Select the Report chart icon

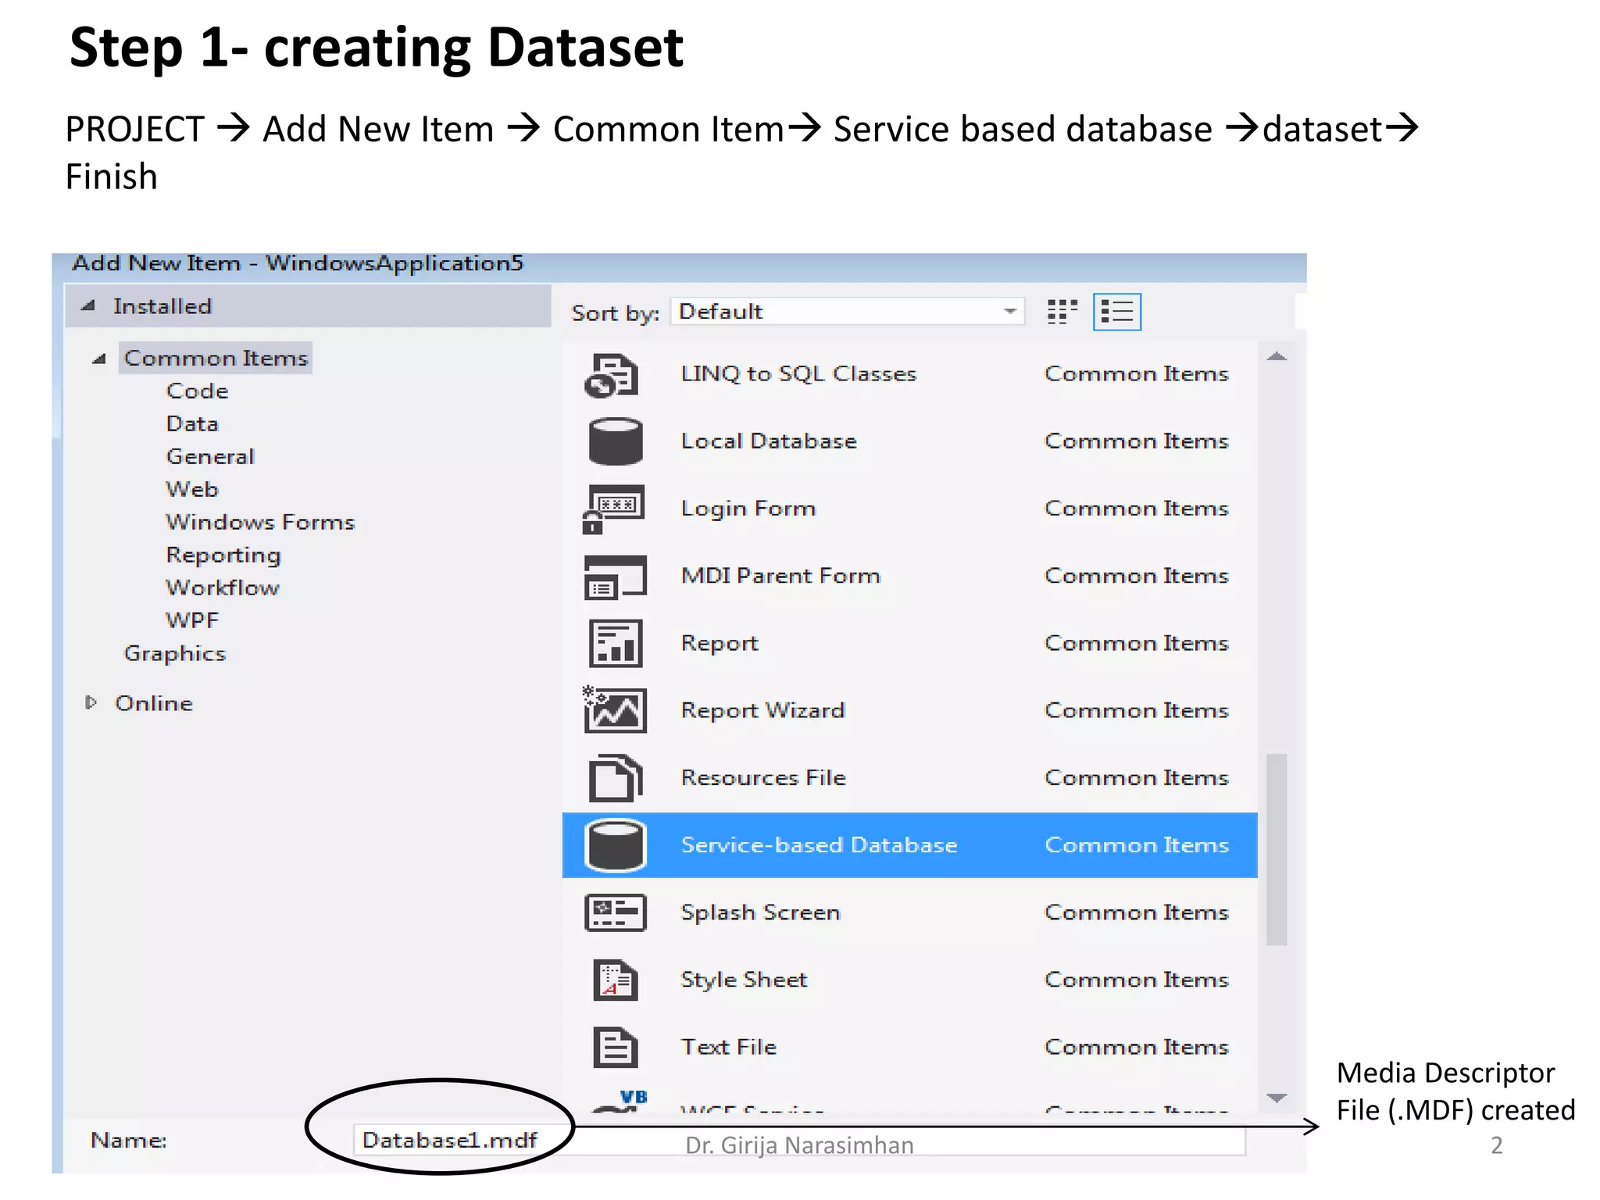pyautogui.click(x=615, y=644)
